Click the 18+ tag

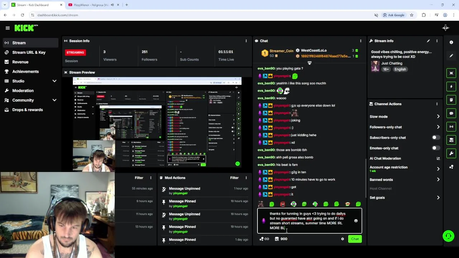point(386,70)
